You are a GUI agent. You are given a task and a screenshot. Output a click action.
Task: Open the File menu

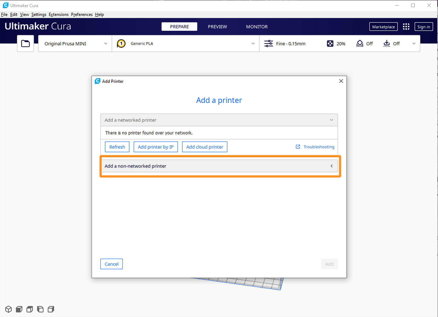pos(4,15)
